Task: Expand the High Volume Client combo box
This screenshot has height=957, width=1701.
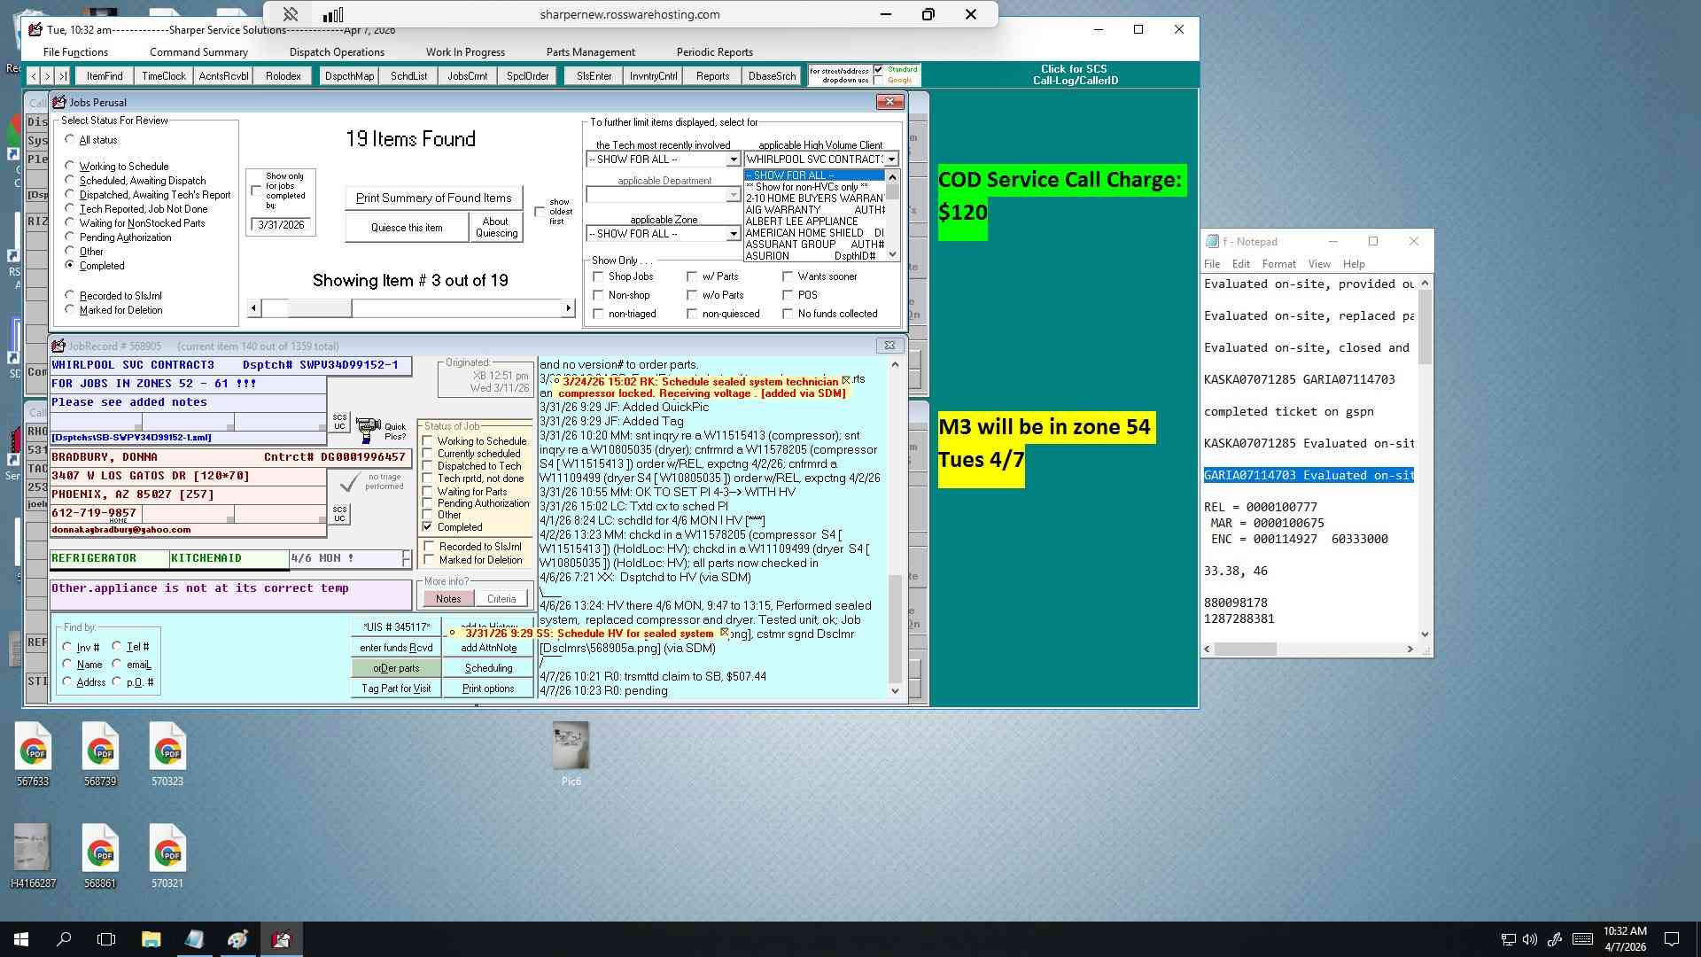Action: [891, 159]
